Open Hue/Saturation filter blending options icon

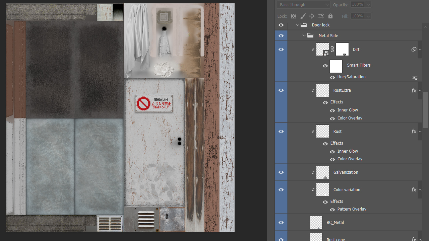[x=415, y=77]
